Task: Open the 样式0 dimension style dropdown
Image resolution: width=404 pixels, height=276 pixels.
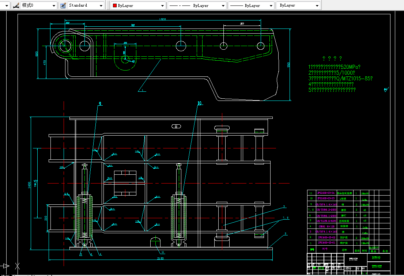Action: (54, 5)
